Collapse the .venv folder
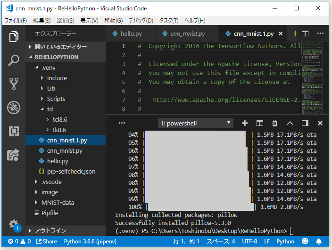 click(x=66, y=68)
